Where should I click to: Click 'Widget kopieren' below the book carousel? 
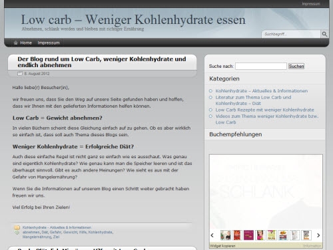click(x=222, y=246)
